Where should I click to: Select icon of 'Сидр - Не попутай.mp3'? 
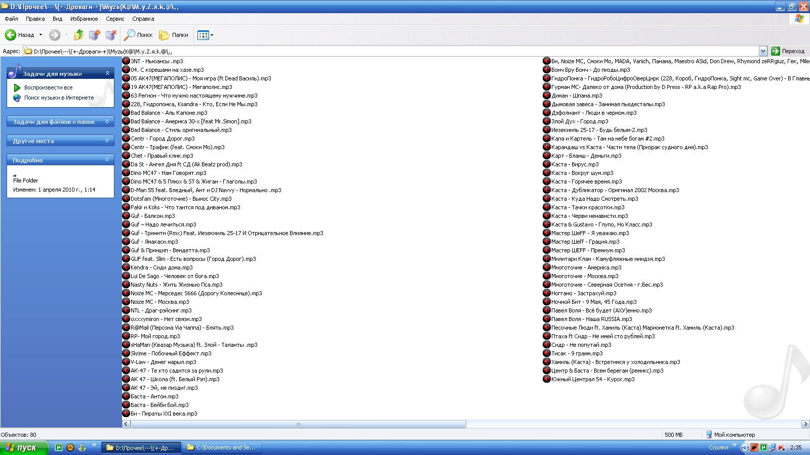[x=547, y=345]
